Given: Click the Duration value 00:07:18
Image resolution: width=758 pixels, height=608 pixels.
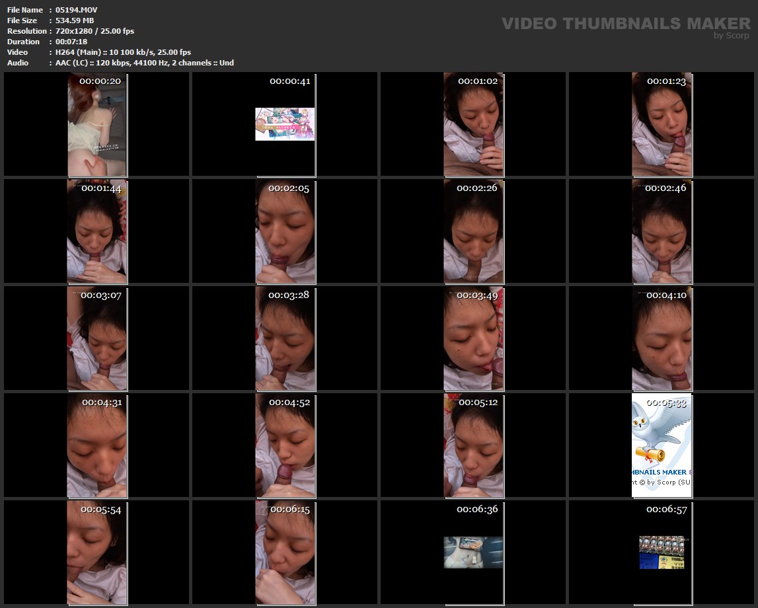Looking at the screenshot, I should [x=71, y=42].
